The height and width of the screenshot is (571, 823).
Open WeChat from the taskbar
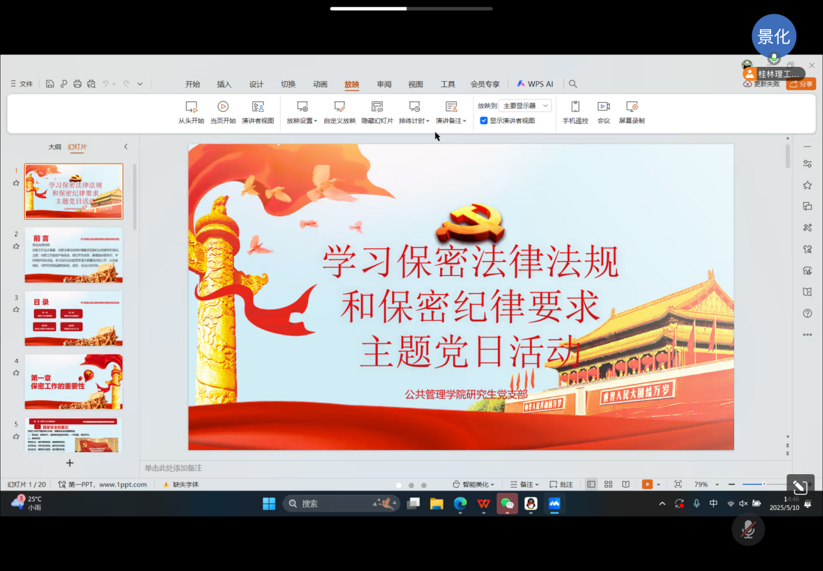tap(507, 503)
